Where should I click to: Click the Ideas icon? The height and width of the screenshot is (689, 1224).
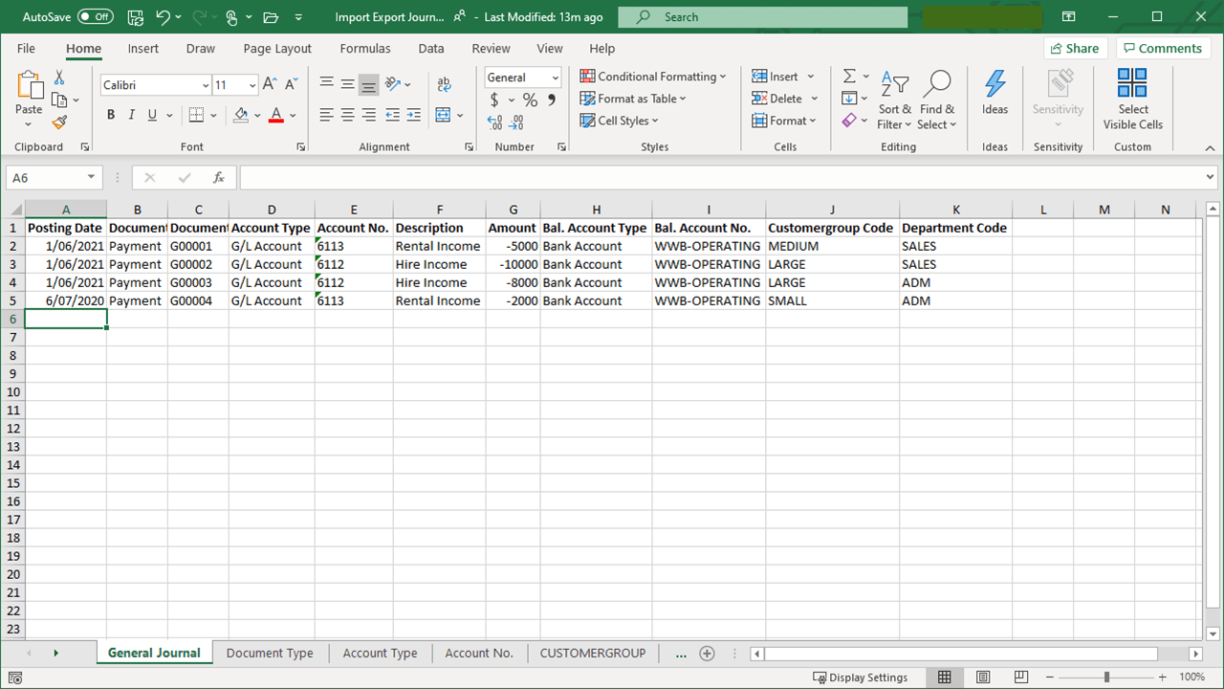click(994, 94)
